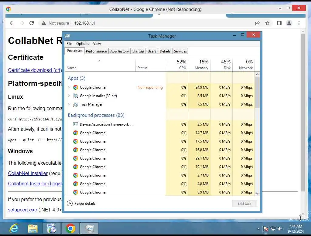The image size is (311, 236).
Task: Switch to Performance tab
Action: [96, 51]
